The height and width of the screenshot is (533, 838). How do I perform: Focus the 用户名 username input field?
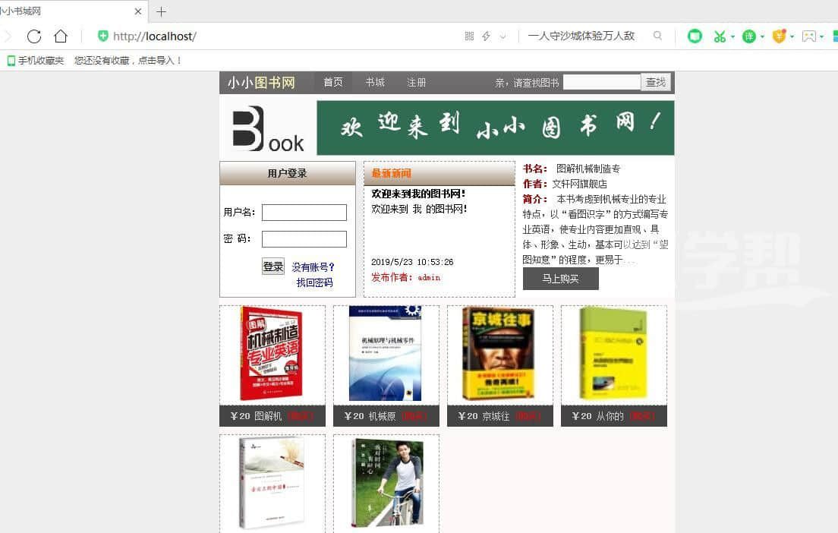click(304, 213)
